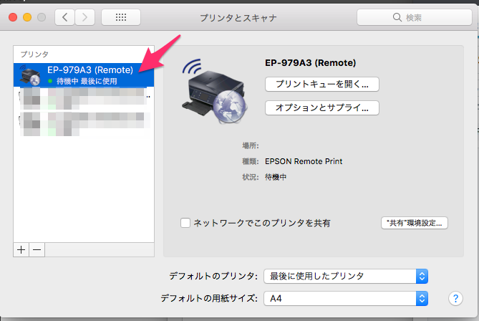Screen dimensions: 479x321
Task: Go back with the left chevron button
Action: pos(64,17)
